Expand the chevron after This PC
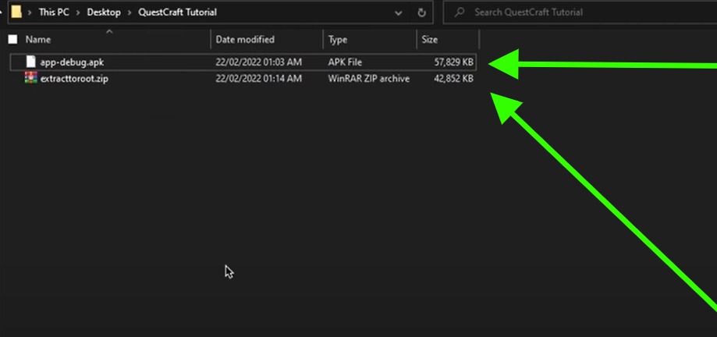The image size is (717, 337). 78,12
